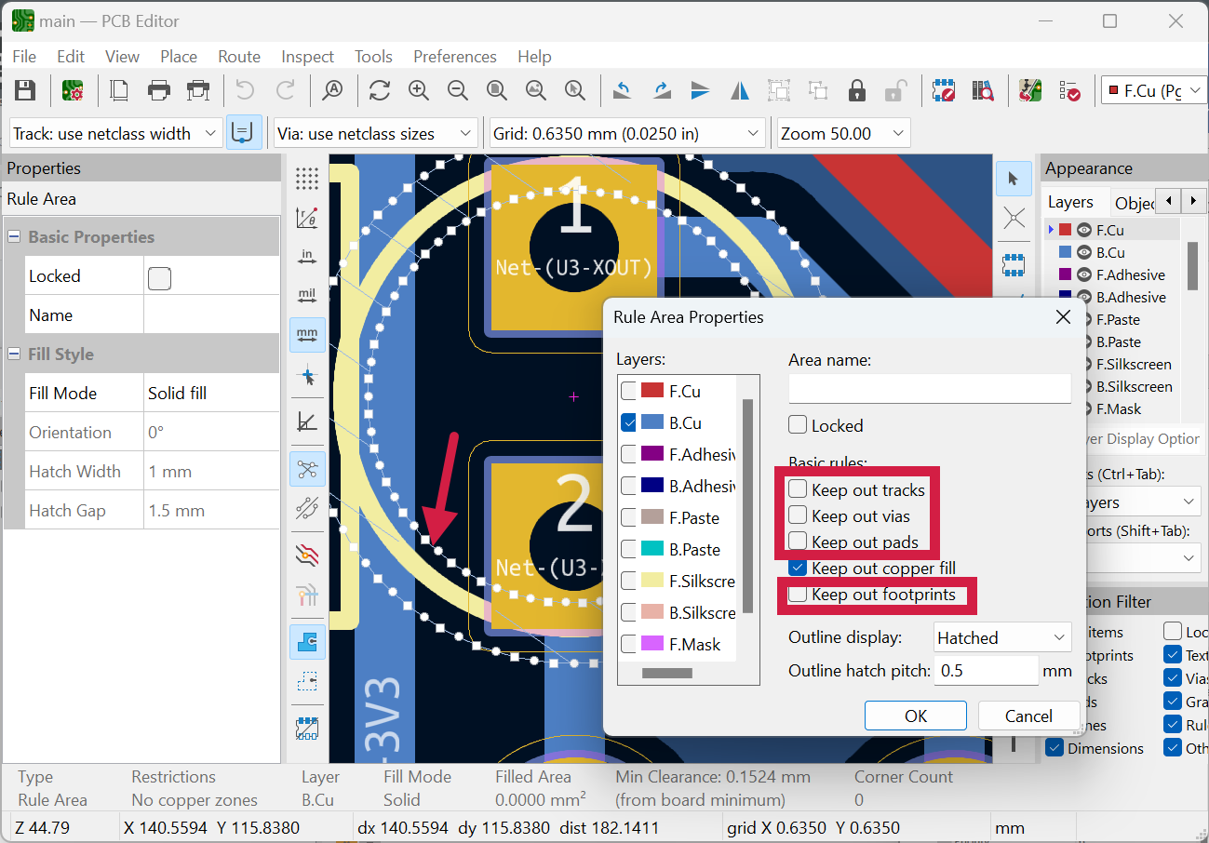Switch units to millimeters icon
The width and height of the screenshot is (1209, 843).
307,334
